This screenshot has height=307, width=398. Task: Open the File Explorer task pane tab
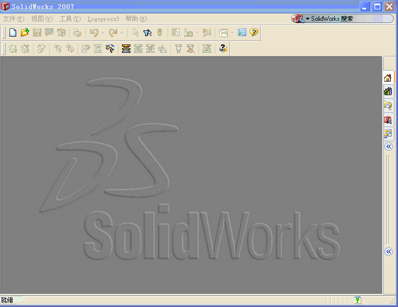click(x=388, y=105)
